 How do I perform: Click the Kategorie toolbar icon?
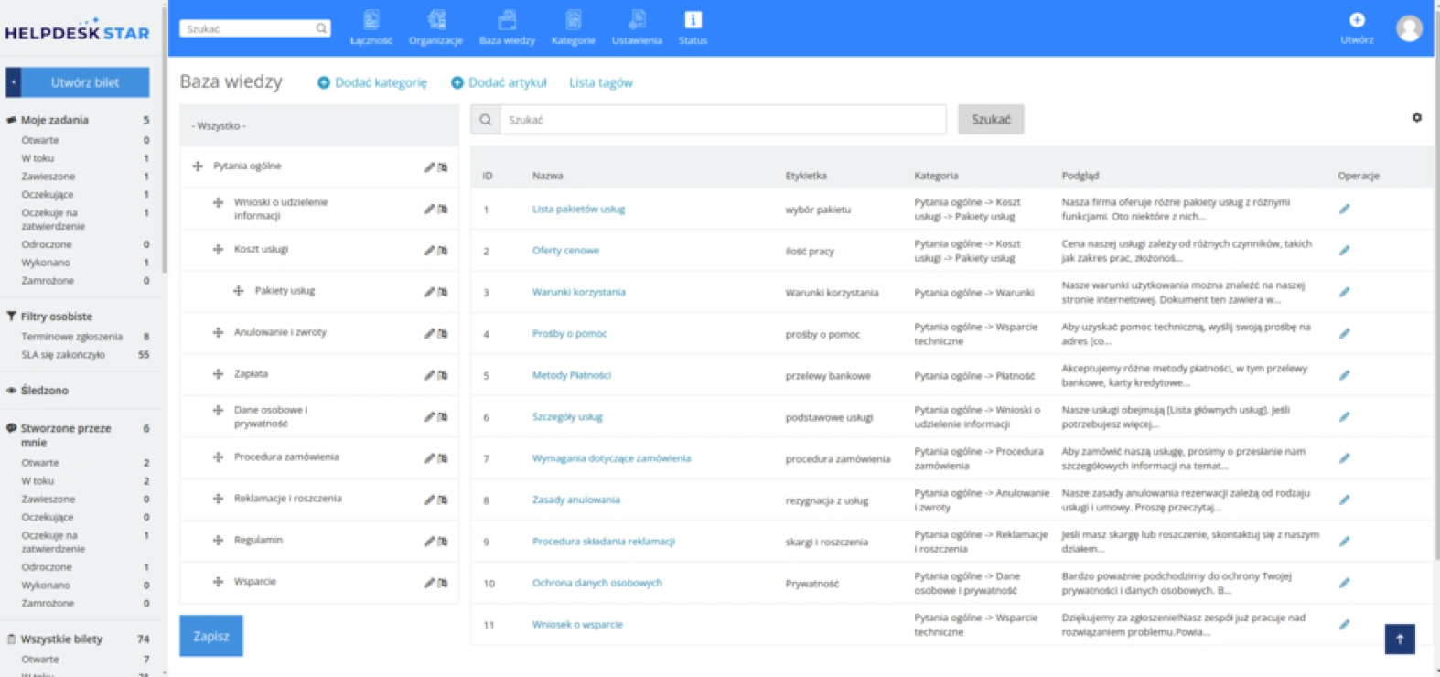(573, 20)
